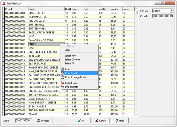
Task: Click code 000000000000001 cell
Action: 16,13
